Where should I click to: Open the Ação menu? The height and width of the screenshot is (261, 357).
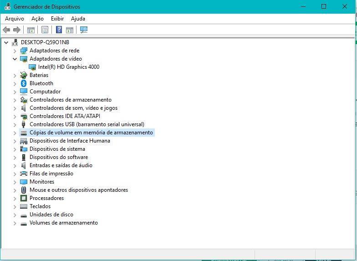[37, 19]
